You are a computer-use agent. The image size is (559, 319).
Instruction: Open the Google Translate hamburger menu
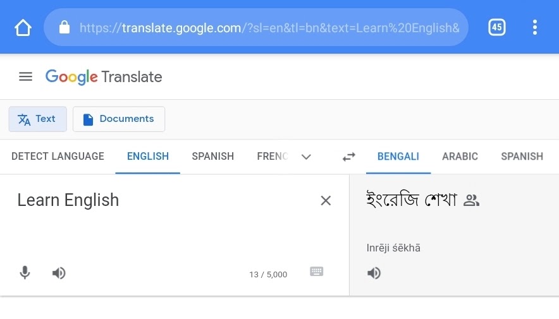[25, 77]
